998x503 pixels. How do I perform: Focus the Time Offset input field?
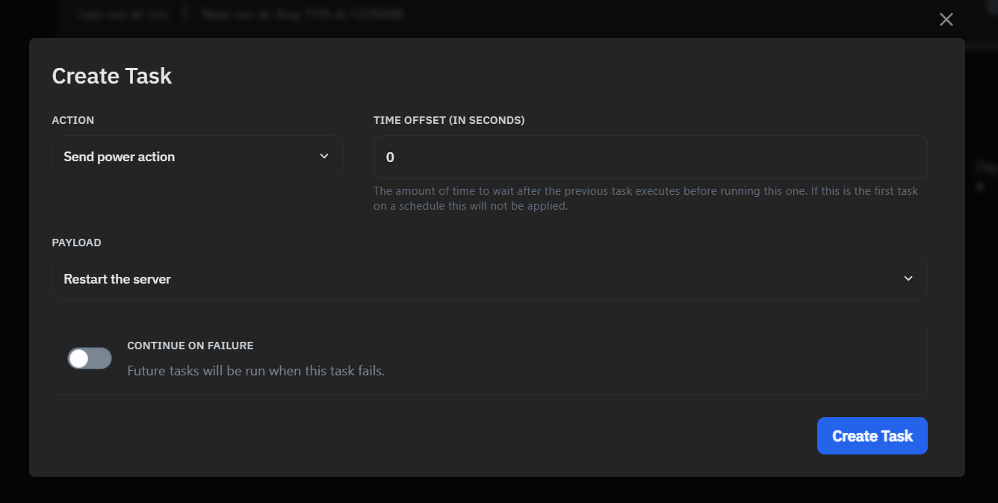[x=650, y=157]
